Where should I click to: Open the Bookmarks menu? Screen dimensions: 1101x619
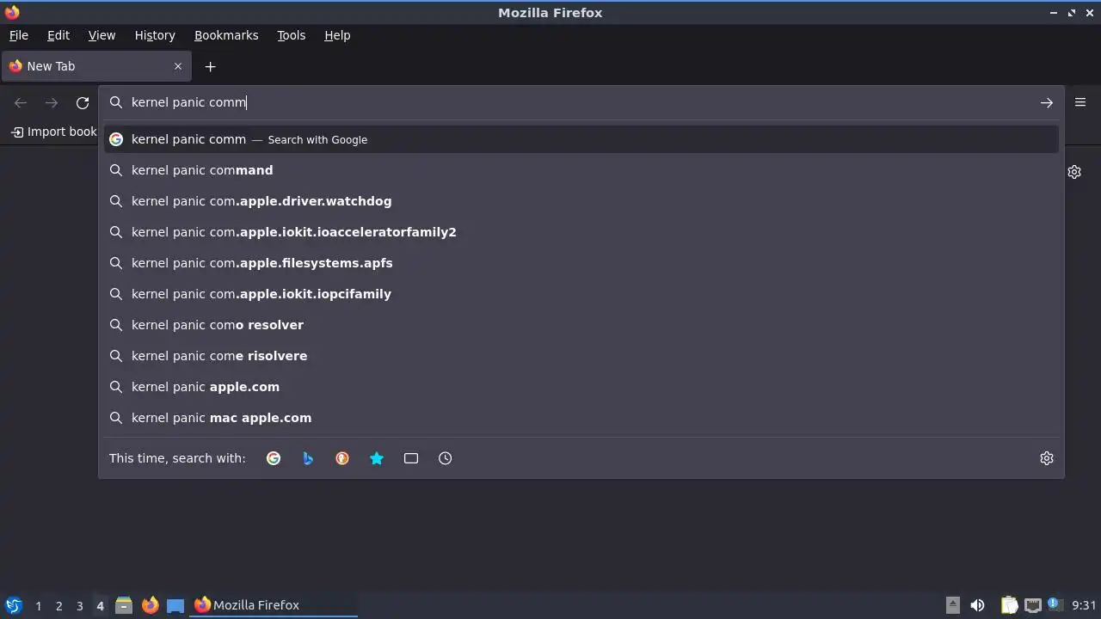tap(226, 35)
